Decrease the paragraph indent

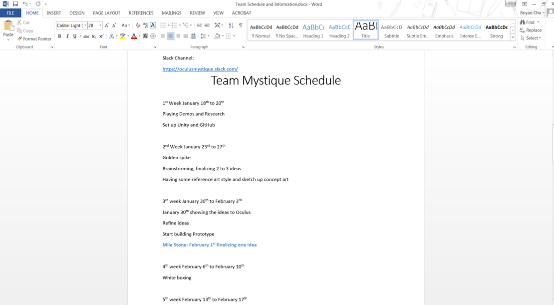(199, 25)
